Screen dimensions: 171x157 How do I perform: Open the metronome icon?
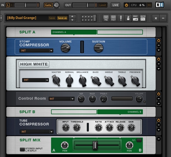128,18
